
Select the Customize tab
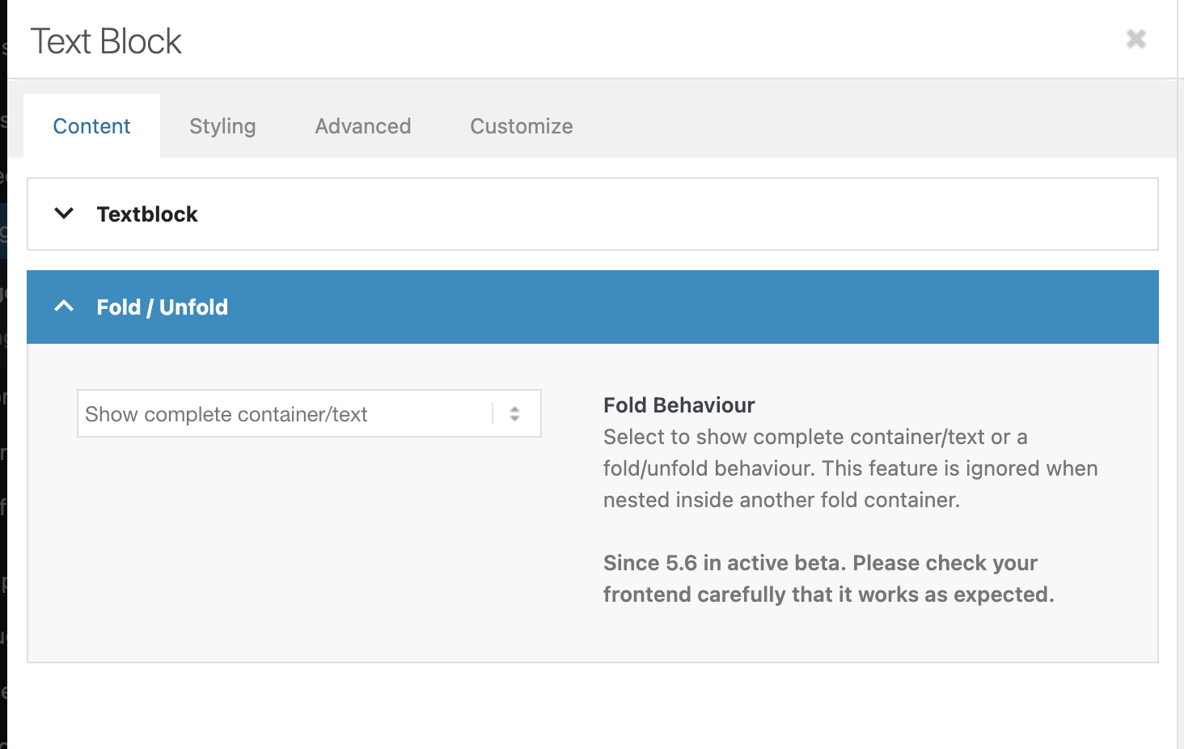pyautogui.click(x=522, y=126)
